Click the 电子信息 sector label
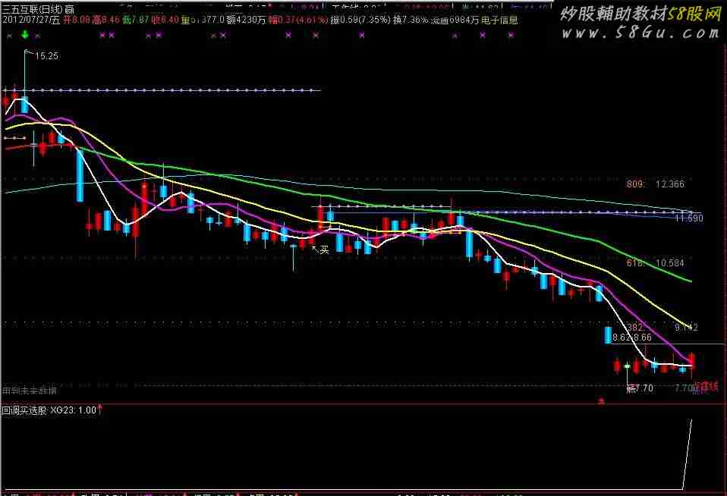The height and width of the screenshot is (496, 727). click(499, 20)
